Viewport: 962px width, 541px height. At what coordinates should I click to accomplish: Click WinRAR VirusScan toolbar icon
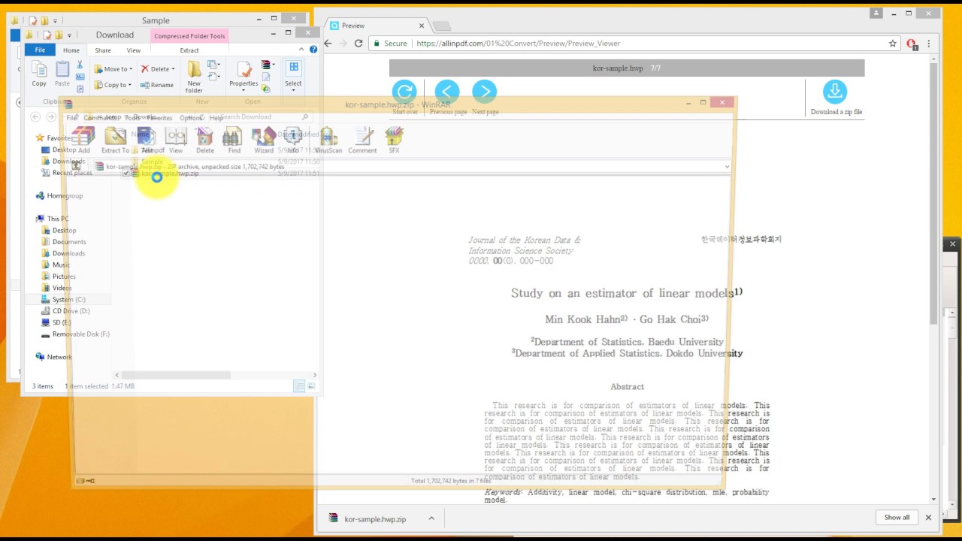click(328, 136)
